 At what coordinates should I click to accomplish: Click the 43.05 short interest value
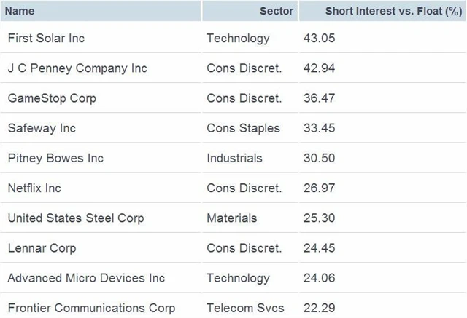(319, 39)
